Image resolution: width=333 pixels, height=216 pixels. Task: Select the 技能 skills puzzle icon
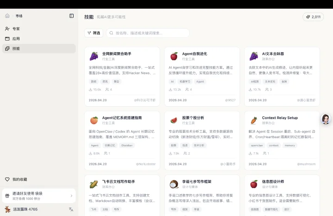pos(7,48)
